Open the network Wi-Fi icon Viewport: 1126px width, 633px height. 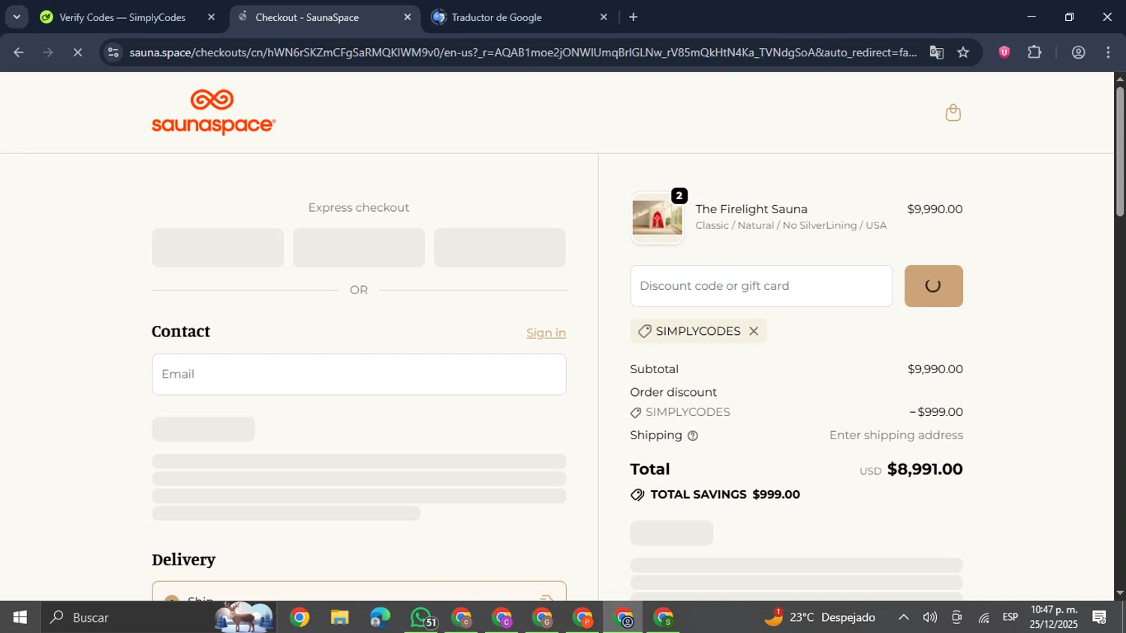click(983, 617)
